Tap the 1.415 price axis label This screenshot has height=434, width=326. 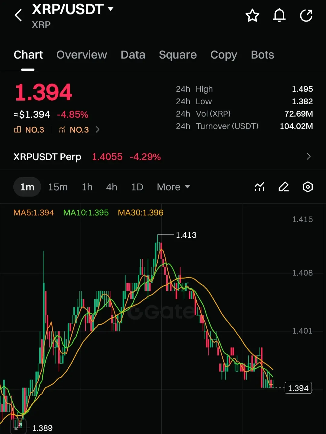tap(302, 219)
